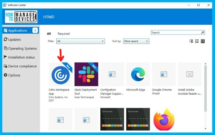Open the Microsoft Edge app icon
This screenshot has height=135, width=215.
138,74
